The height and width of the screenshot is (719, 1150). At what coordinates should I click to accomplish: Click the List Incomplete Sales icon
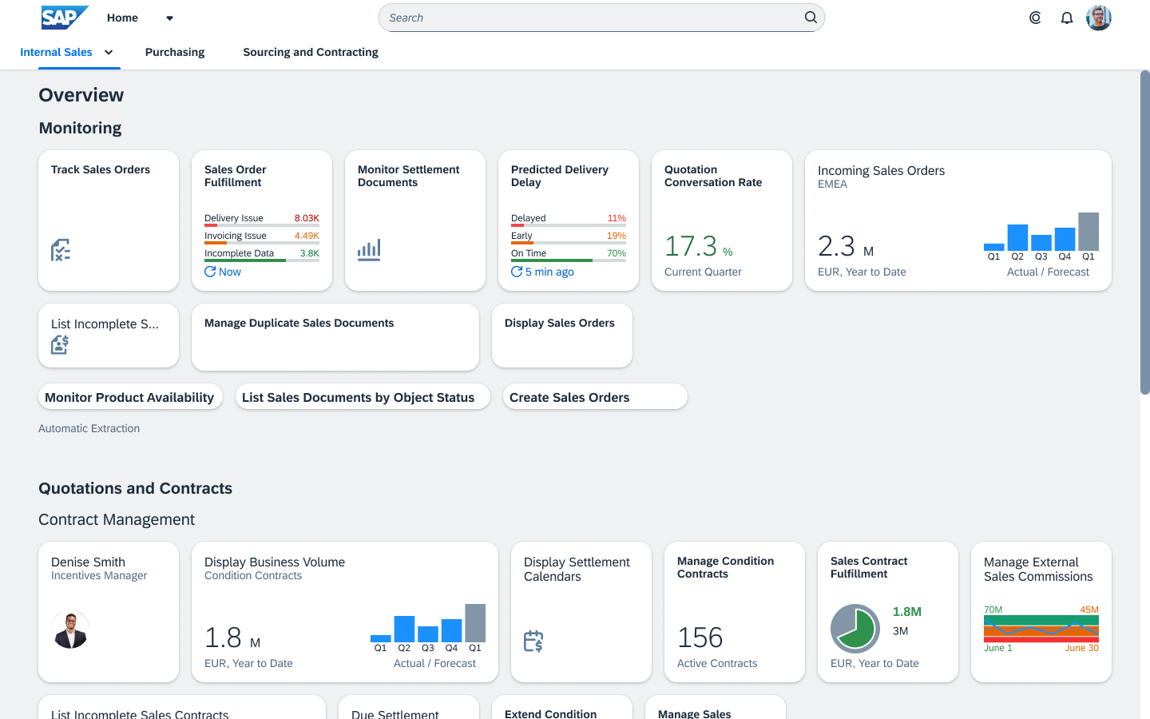pyautogui.click(x=59, y=344)
